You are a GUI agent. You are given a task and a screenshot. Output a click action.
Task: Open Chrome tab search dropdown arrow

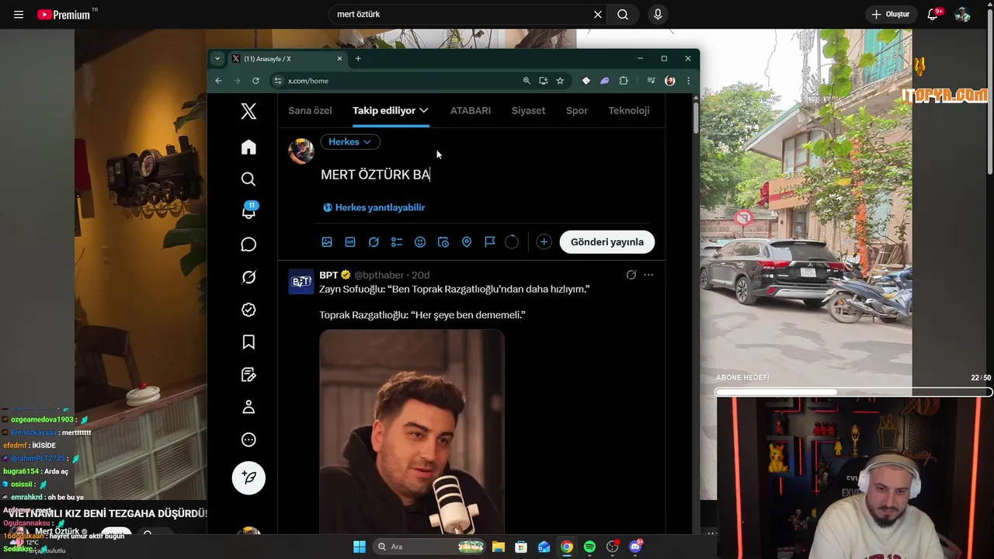pyautogui.click(x=217, y=58)
